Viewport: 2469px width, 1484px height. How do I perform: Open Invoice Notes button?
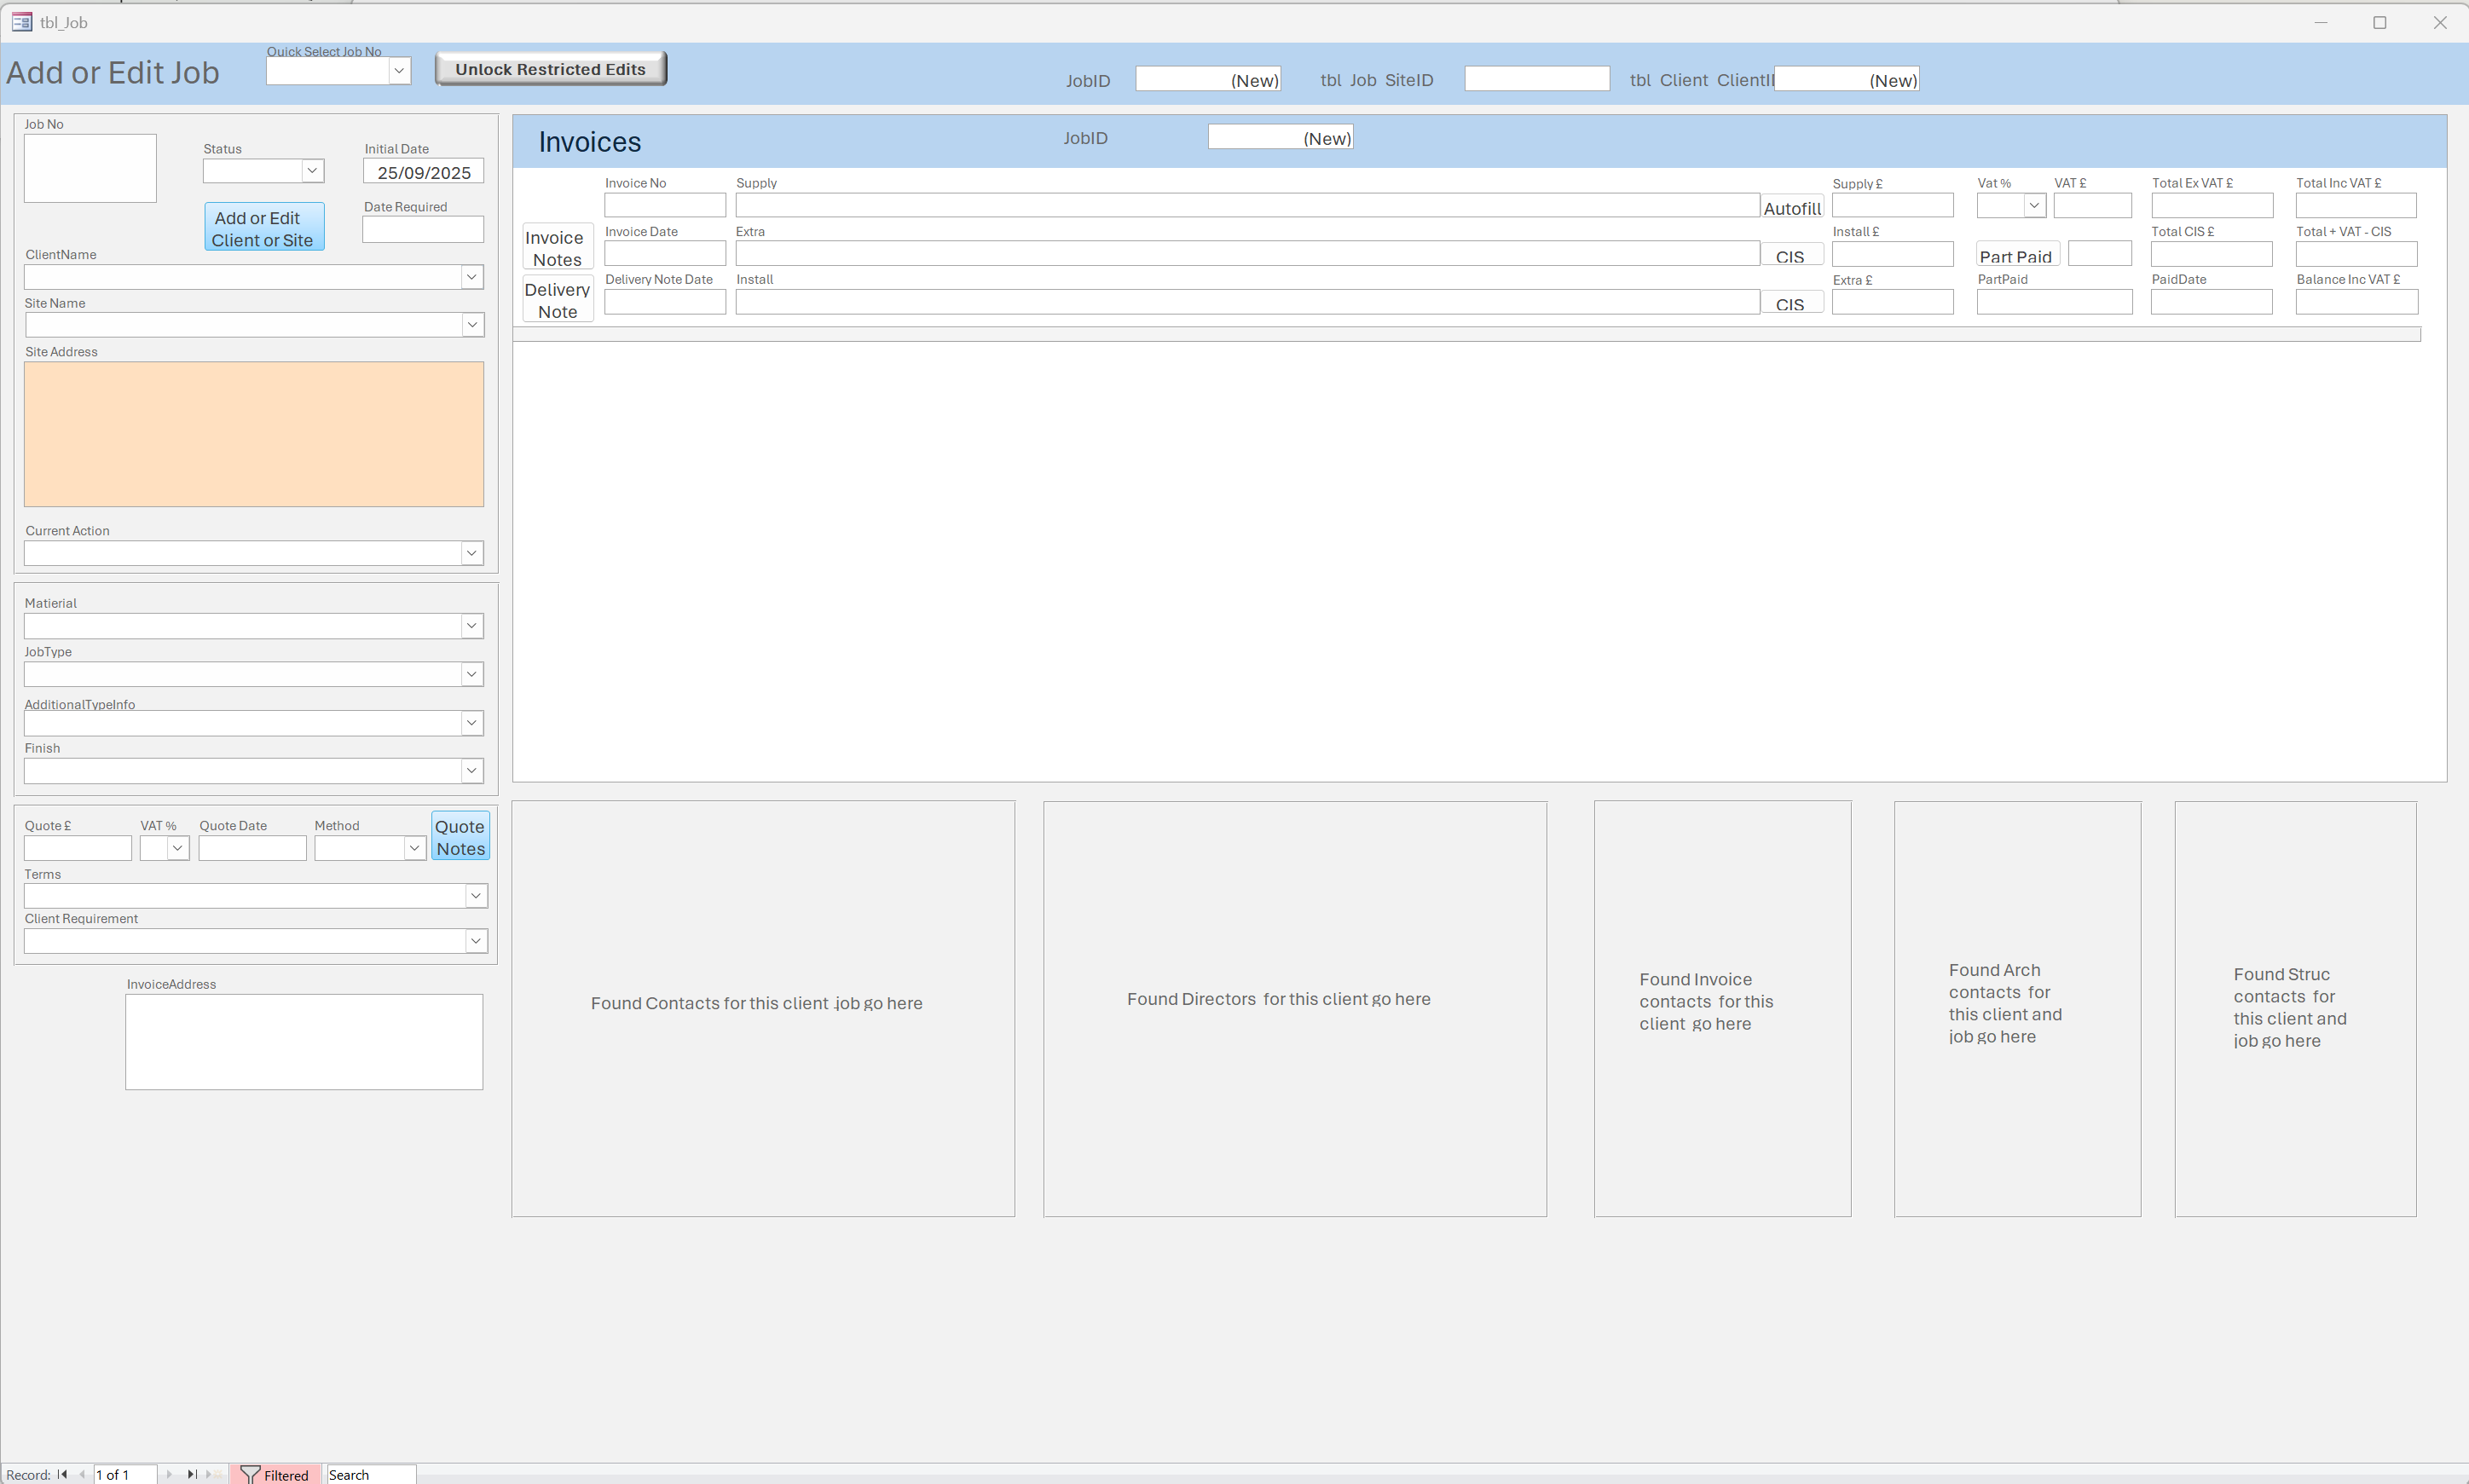point(556,248)
